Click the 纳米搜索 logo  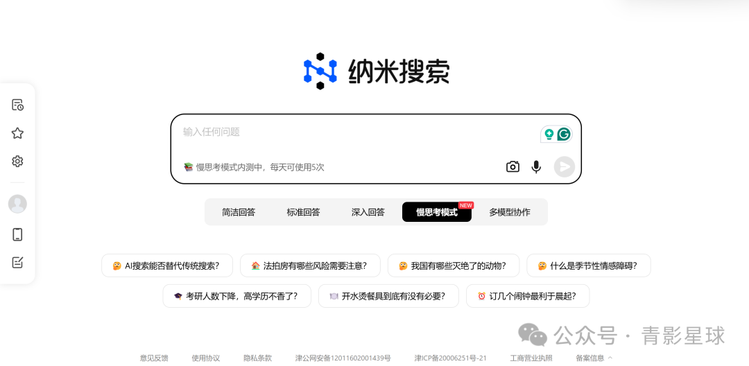[377, 71]
